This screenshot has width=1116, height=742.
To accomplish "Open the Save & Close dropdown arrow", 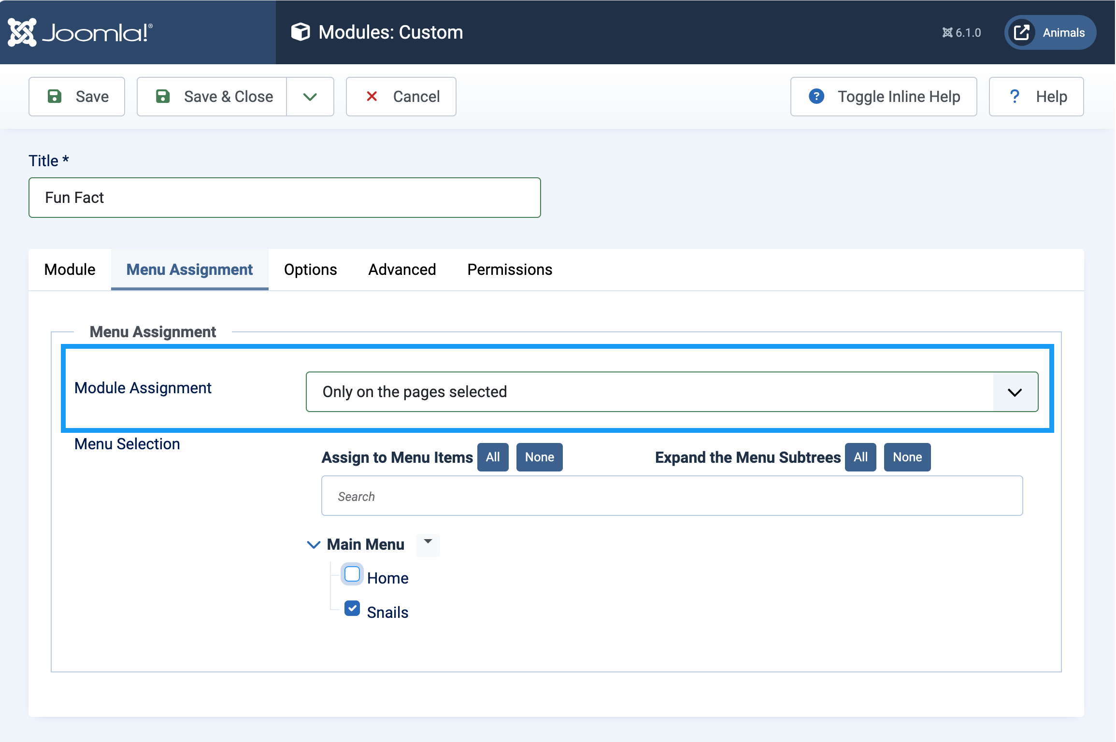I will click(x=310, y=97).
